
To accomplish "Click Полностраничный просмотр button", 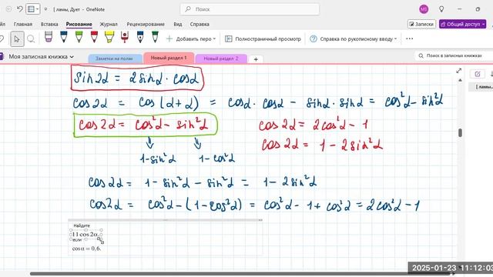I will (x=263, y=39).
